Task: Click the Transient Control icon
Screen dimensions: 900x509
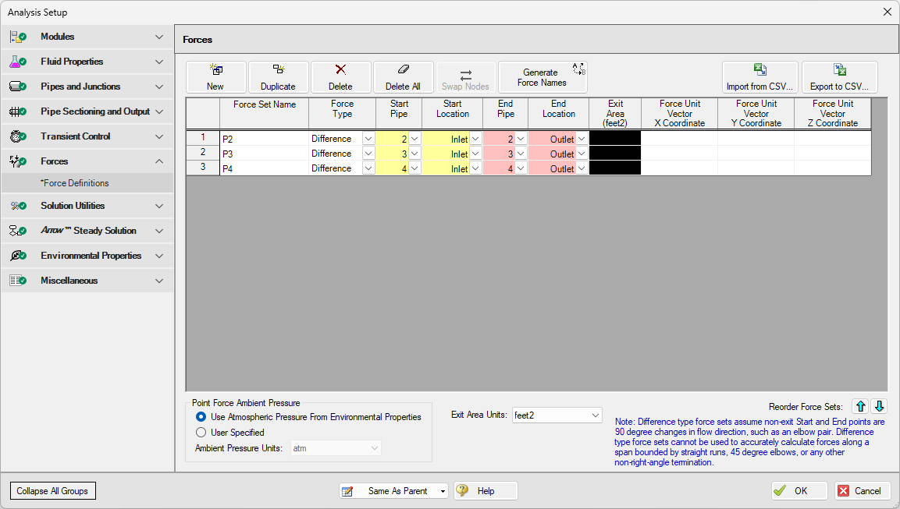Action: (18, 136)
